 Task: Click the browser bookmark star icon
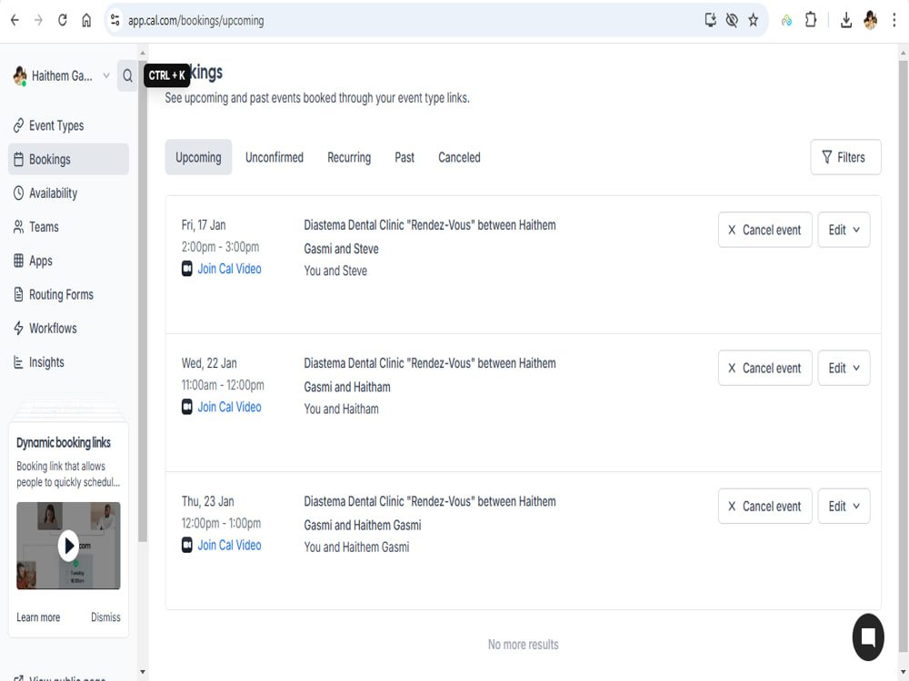click(753, 20)
